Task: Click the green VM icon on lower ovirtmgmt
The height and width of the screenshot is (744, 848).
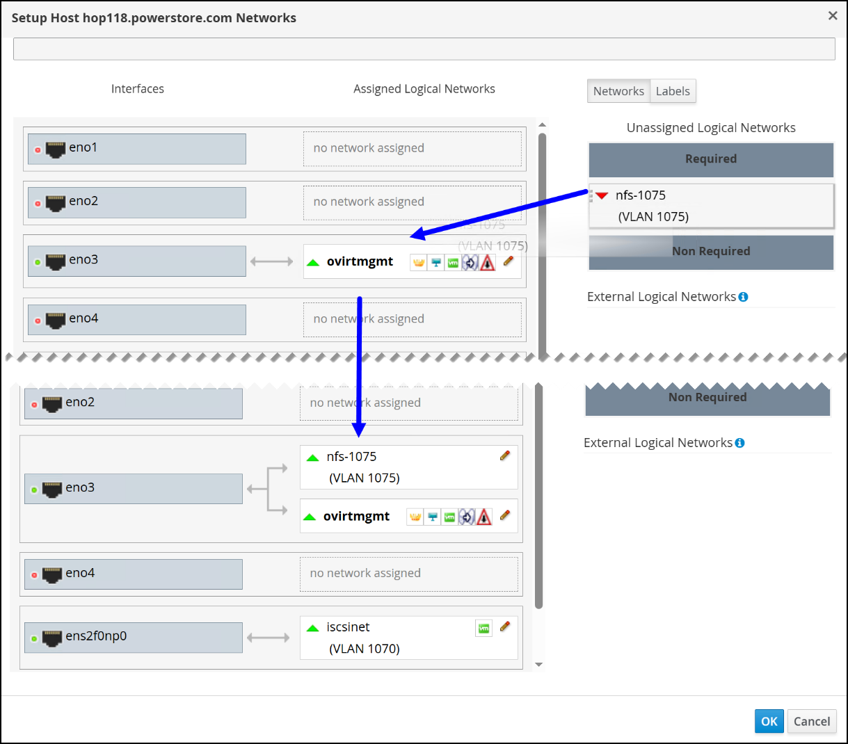Action: click(449, 517)
